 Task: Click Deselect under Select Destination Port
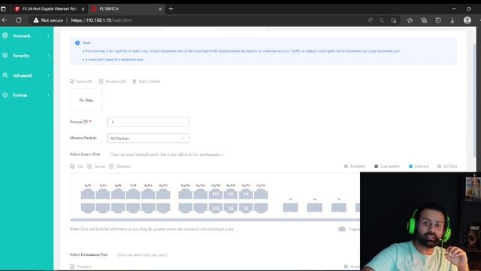pyautogui.click(x=80, y=266)
